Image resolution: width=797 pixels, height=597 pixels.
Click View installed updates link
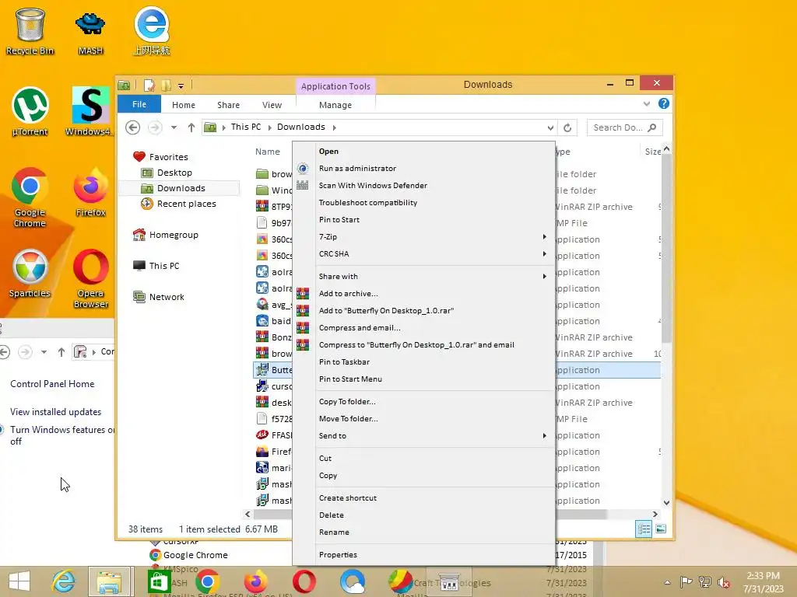tap(55, 412)
